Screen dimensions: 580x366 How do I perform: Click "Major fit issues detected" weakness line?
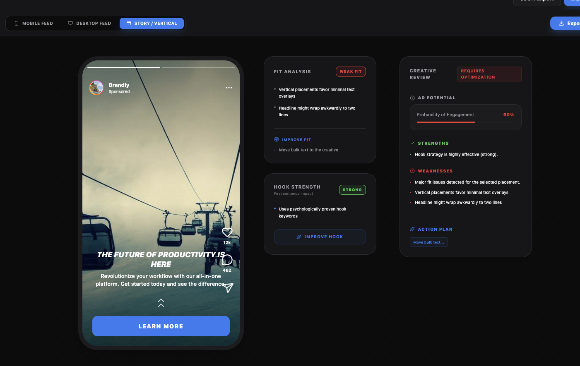[x=467, y=182]
